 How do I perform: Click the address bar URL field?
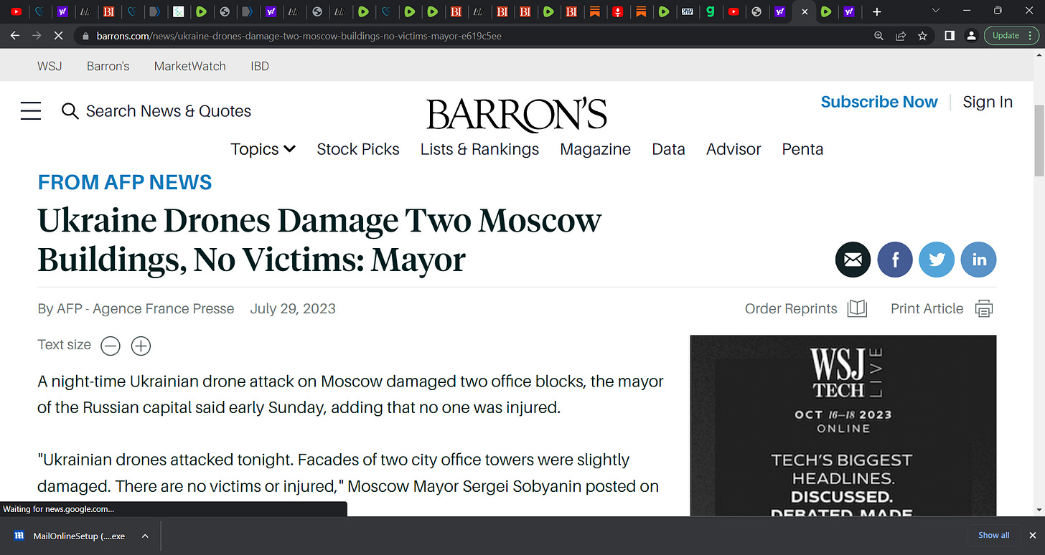pyautogui.click(x=474, y=36)
